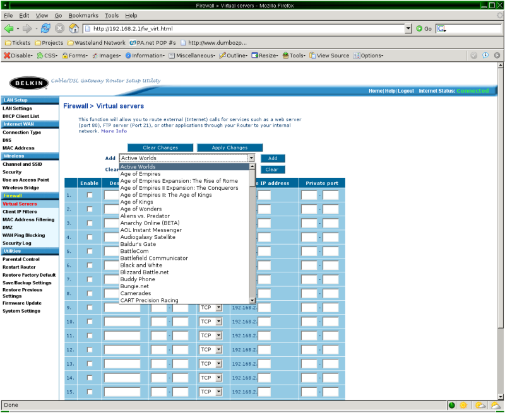Image resolution: width=505 pixels, height=413 pixels.
Task: Open the Client IP Filters page
Action: tap(20, 212)
